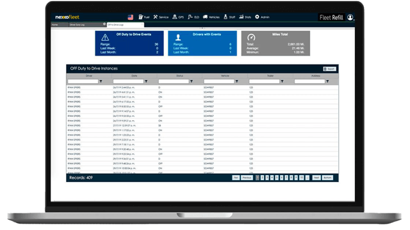Go to the Previous page
This screenshot has width=410, height=230.
(x=247, y=178)
